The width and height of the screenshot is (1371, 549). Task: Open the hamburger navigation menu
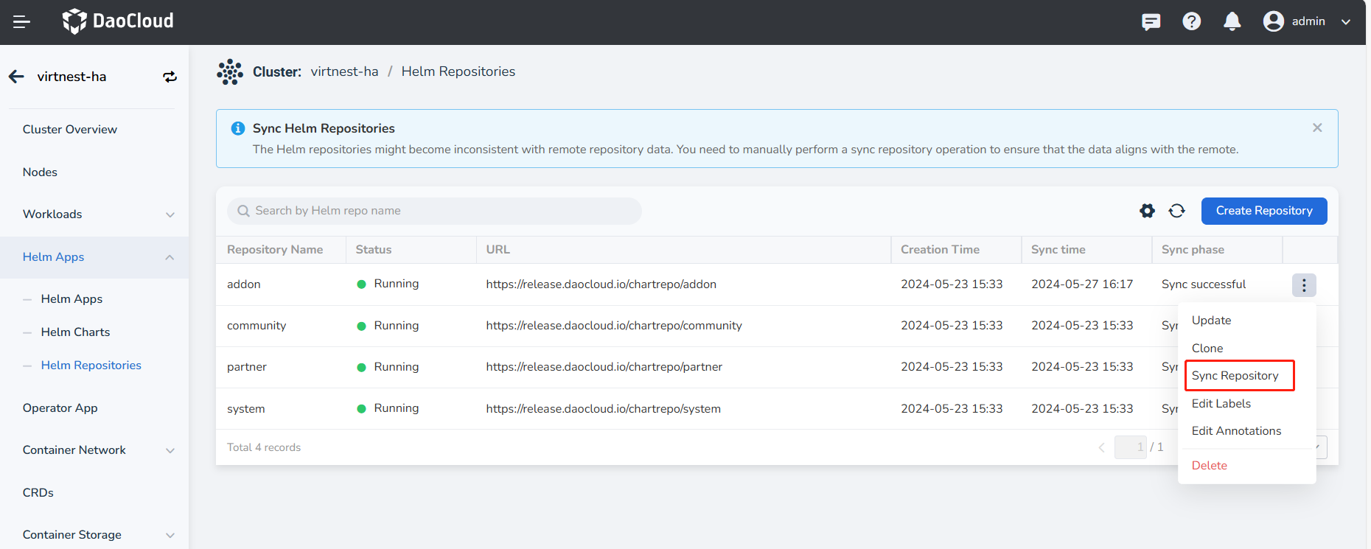21,22
